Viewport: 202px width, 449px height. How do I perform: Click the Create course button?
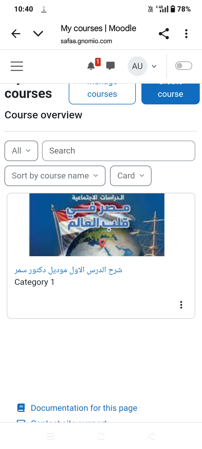pos(170,94)
